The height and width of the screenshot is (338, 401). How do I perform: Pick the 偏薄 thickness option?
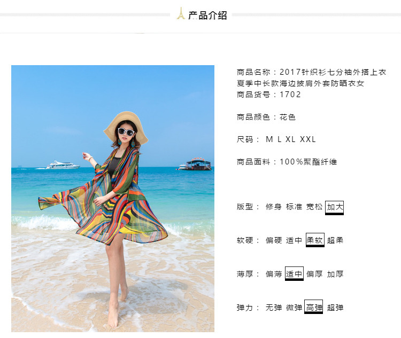273,274
